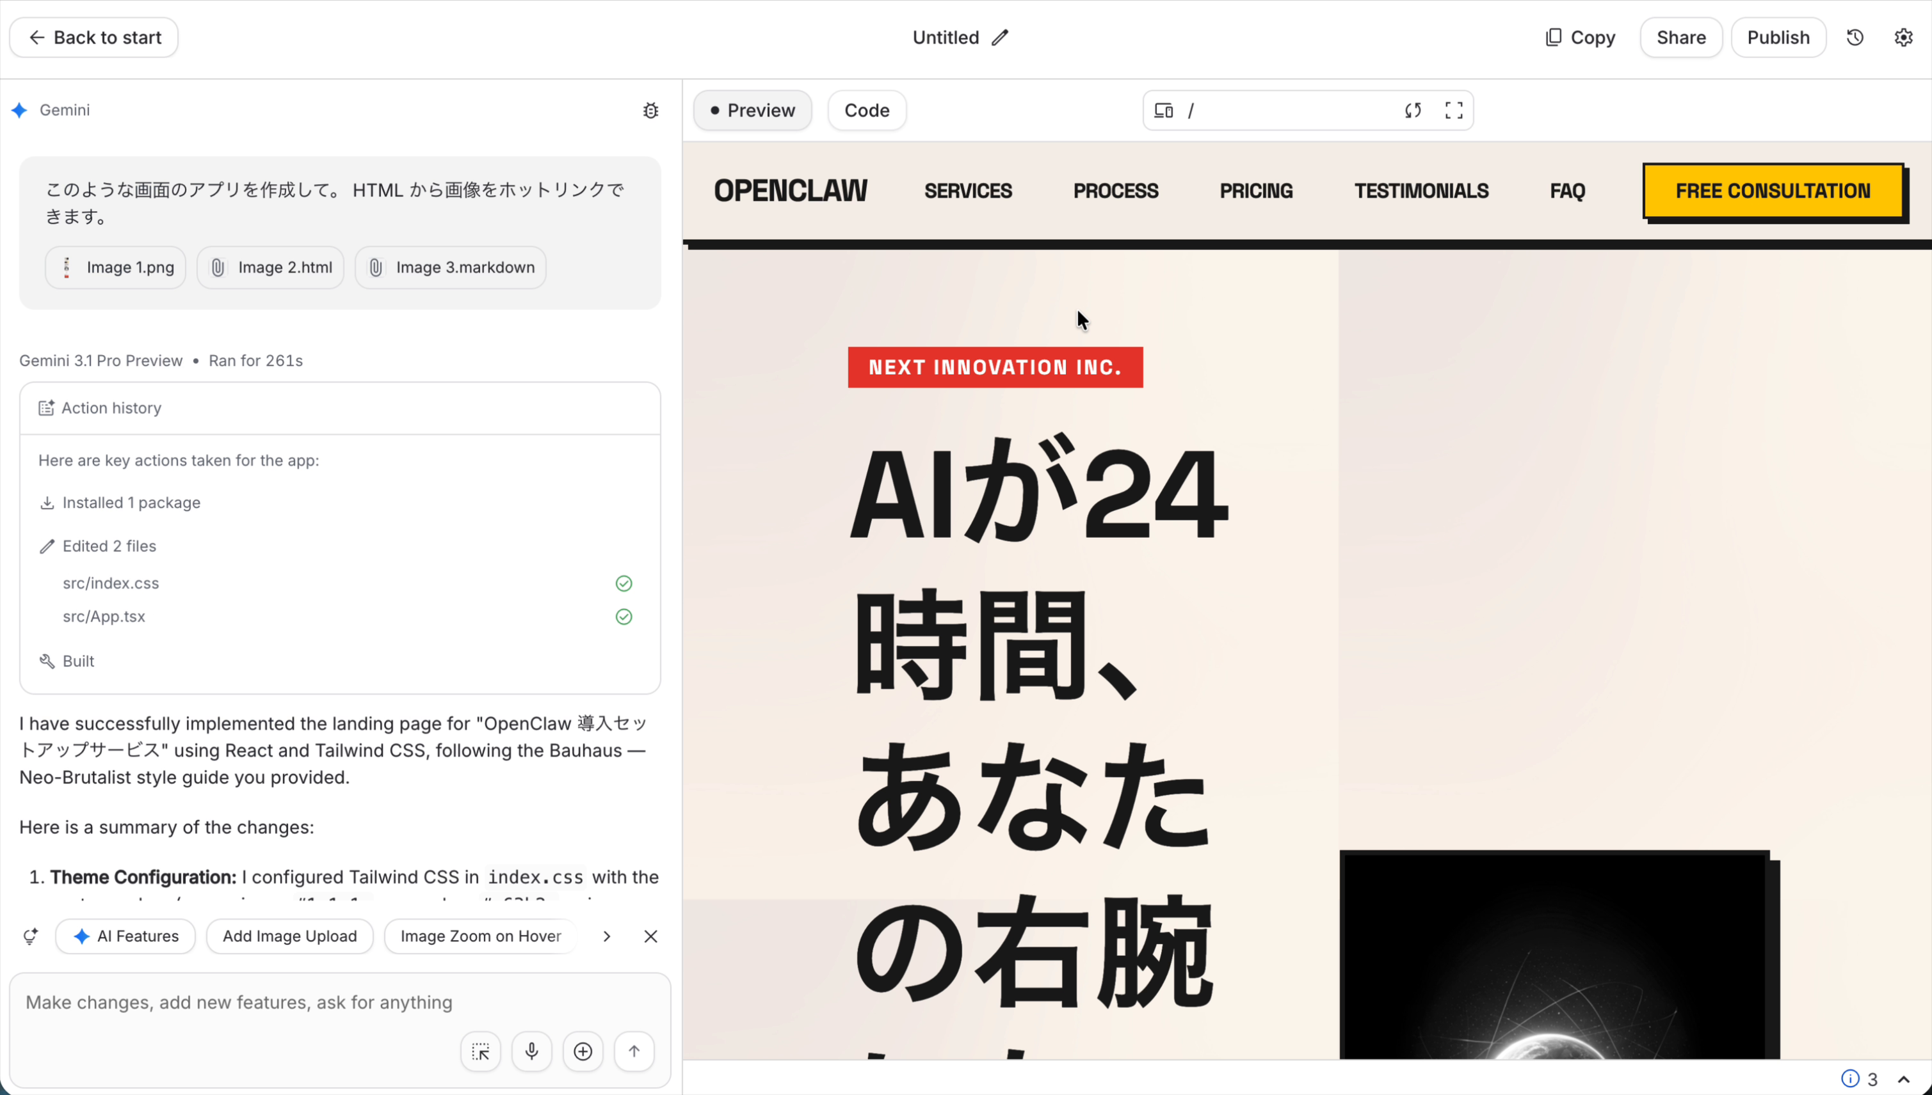
Task: Toggle the Preview mode on
Action: tap(752, 110)
